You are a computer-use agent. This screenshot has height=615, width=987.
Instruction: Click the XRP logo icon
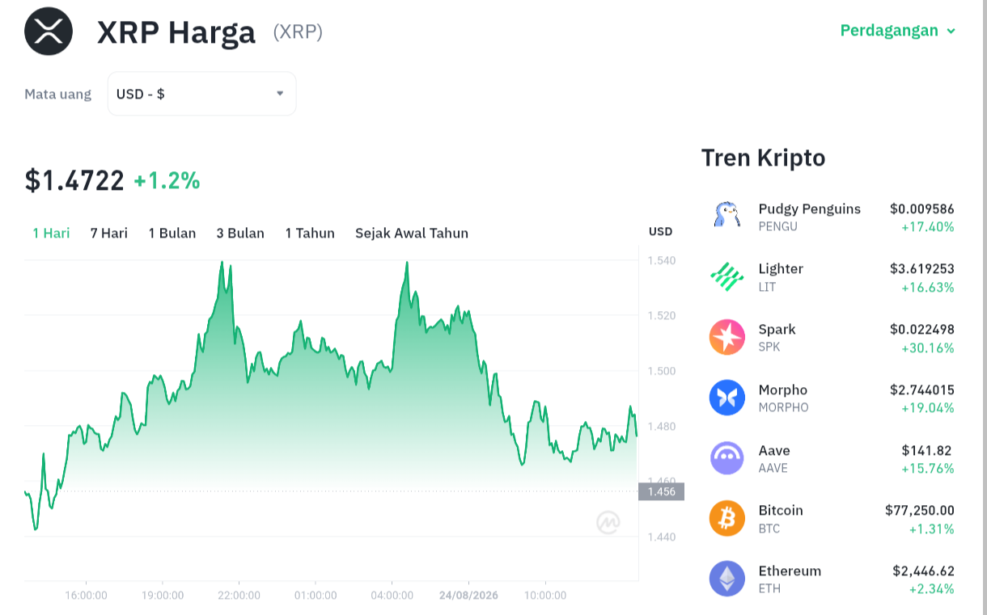pos(49,31)
